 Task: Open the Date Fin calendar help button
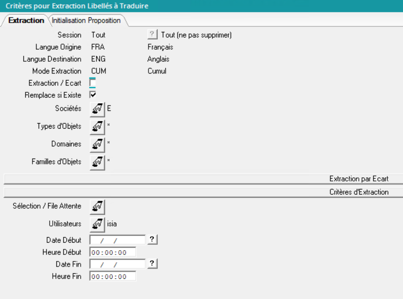click(x=152, y=264)
